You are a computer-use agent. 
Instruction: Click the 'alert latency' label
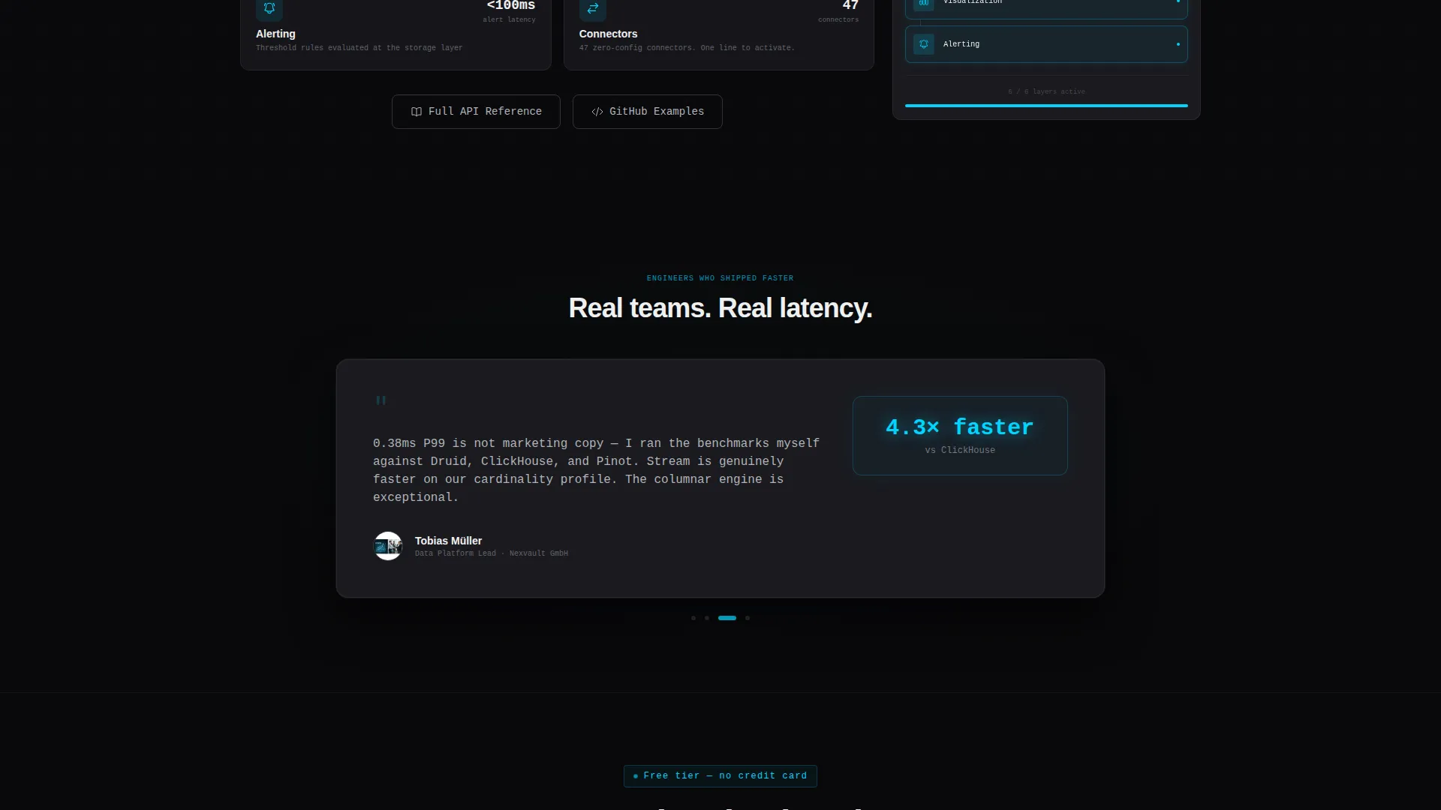click(510, 19)
